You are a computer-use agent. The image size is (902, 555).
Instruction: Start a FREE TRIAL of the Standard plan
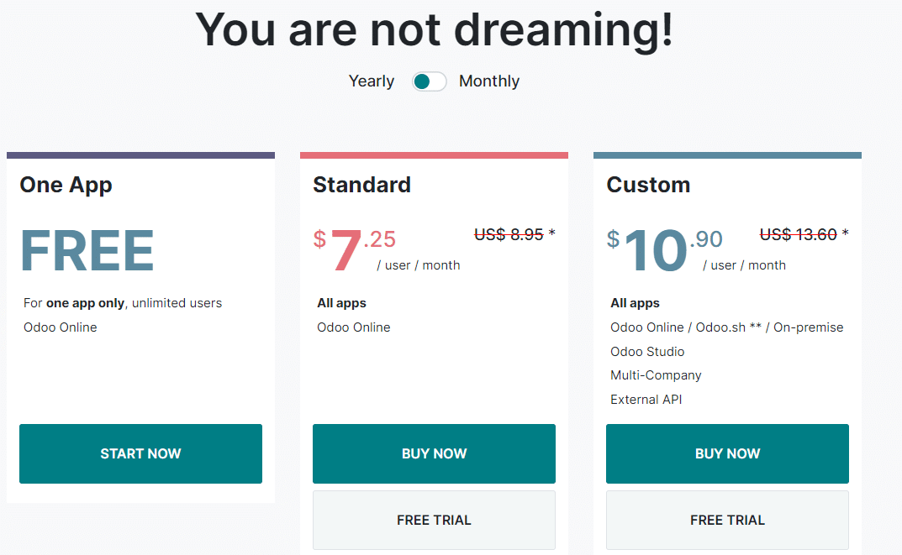coord(434,520)
